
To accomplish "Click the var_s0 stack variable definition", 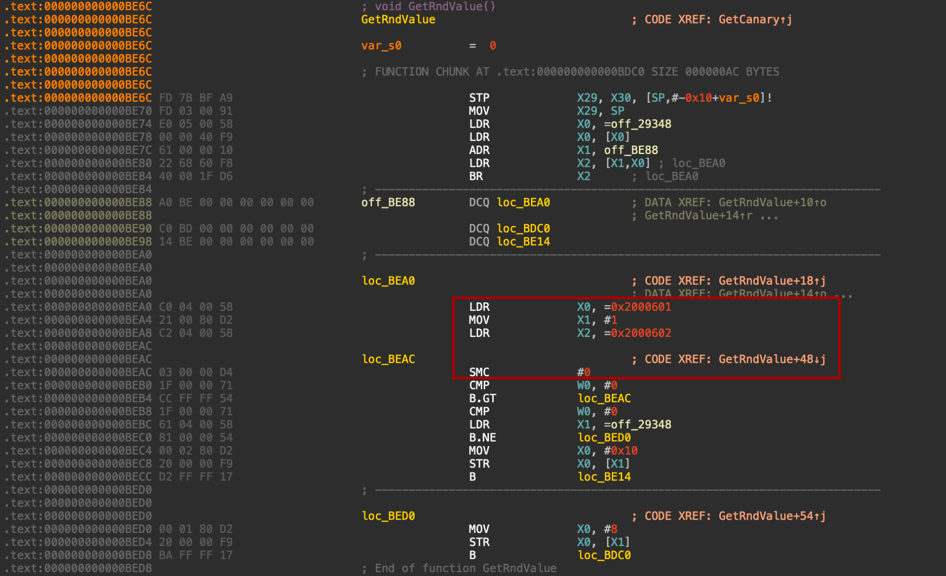I will (379, 46).
